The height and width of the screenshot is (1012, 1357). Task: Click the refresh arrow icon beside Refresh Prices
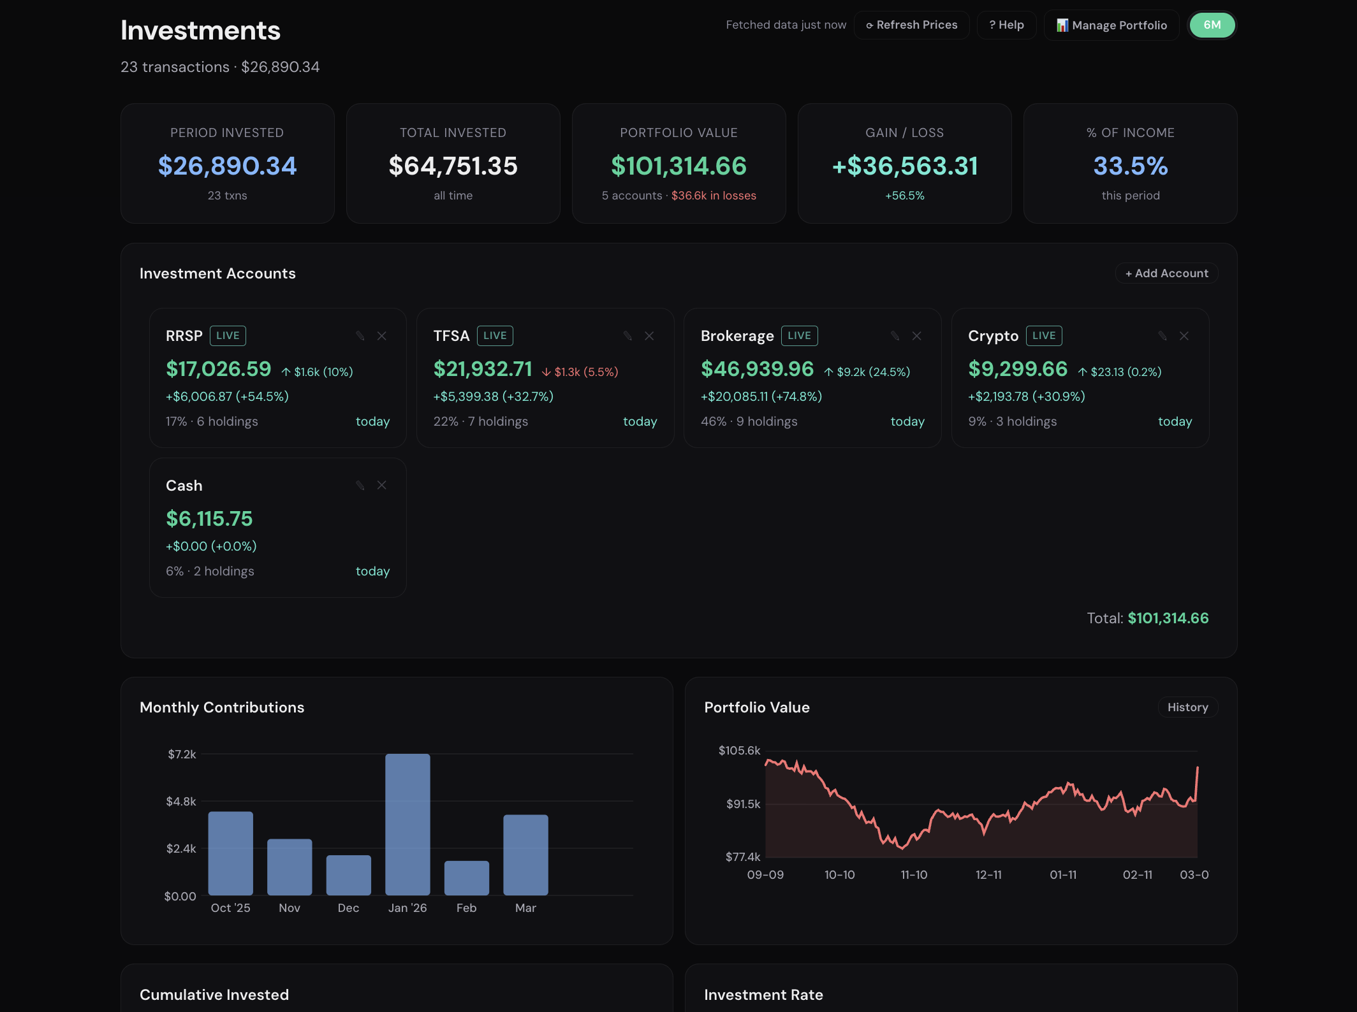tap(870, 25)
